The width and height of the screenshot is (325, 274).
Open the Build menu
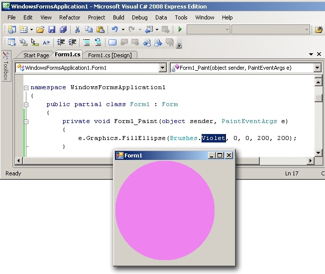coord(118,17)
